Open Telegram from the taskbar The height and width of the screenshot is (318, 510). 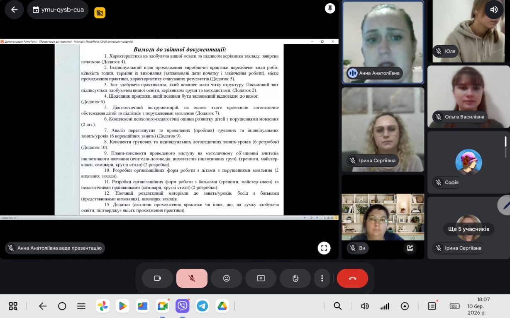pos(203,306)
